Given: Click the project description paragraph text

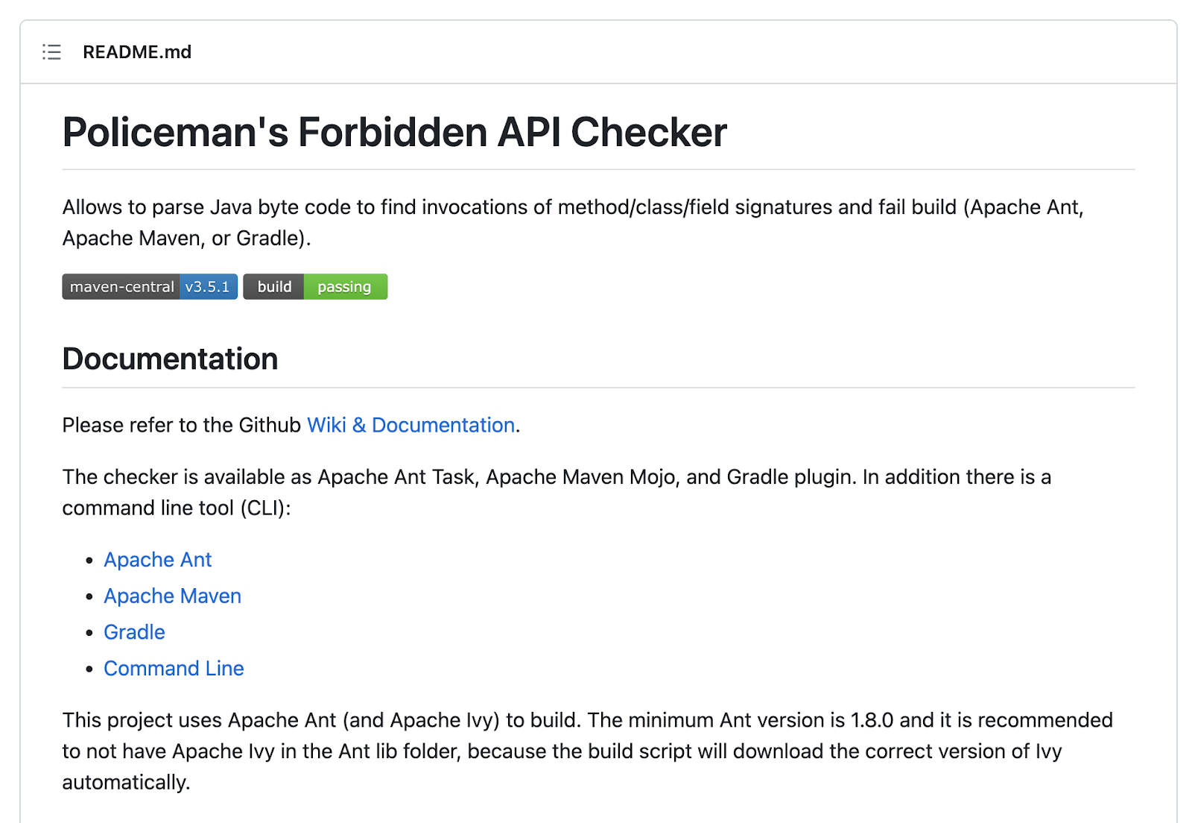Looking at the screenshot, I should point(574,223).
